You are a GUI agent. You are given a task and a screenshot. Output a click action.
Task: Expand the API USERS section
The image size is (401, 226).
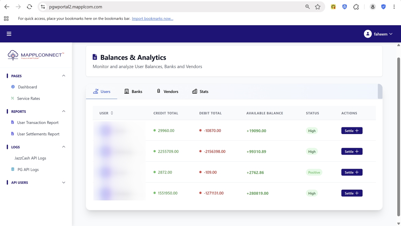64,183
